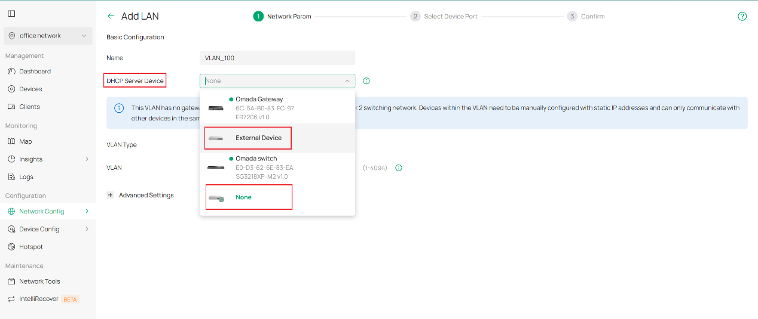
Task: Open the Hotspot configuration page
Action: (31, 247)
